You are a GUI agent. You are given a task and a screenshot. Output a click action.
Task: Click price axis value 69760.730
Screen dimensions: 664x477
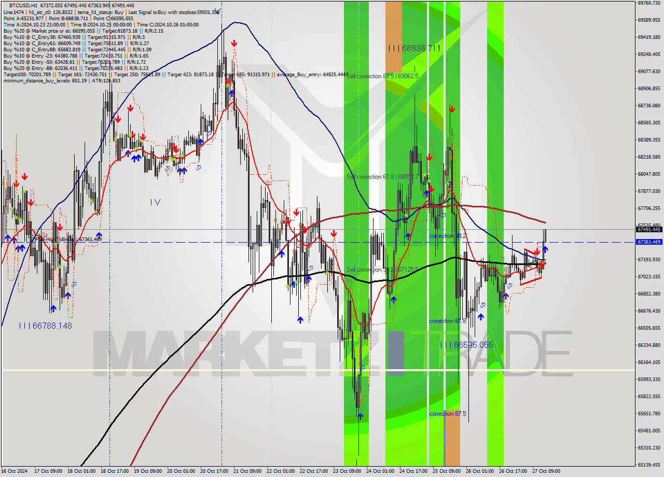pyautogui.click(x=648, y=3)
